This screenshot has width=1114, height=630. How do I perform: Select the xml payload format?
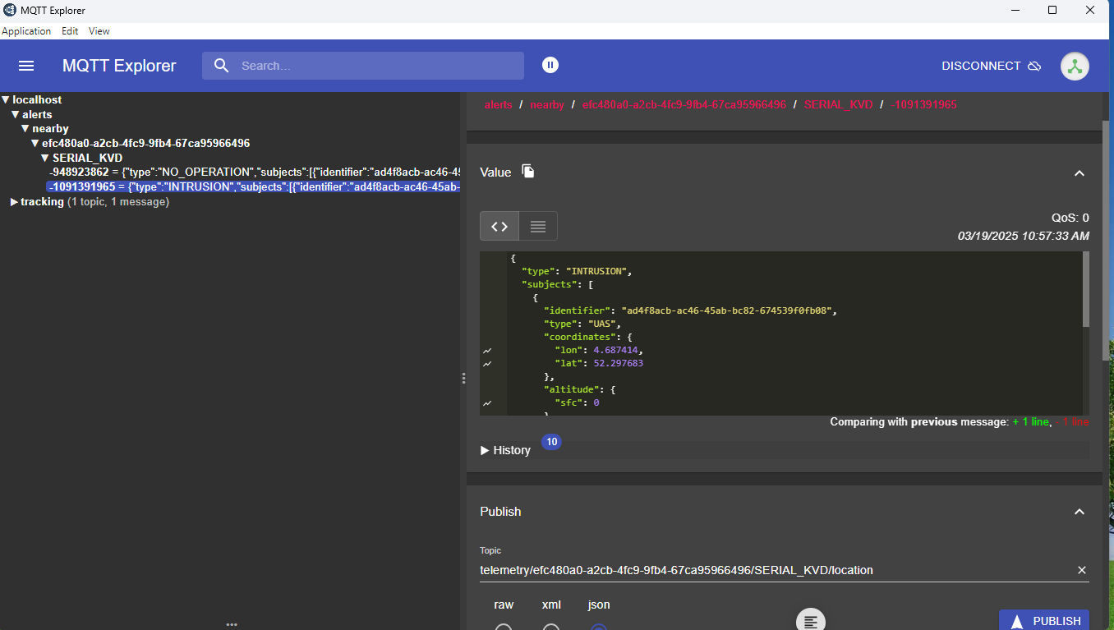click(550, 627)
